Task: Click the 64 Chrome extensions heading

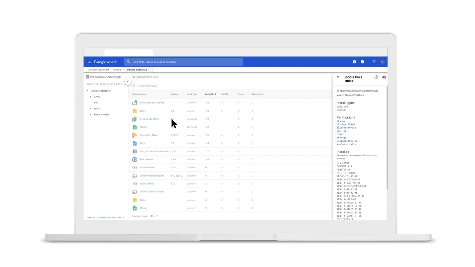Action: (145, 77)
